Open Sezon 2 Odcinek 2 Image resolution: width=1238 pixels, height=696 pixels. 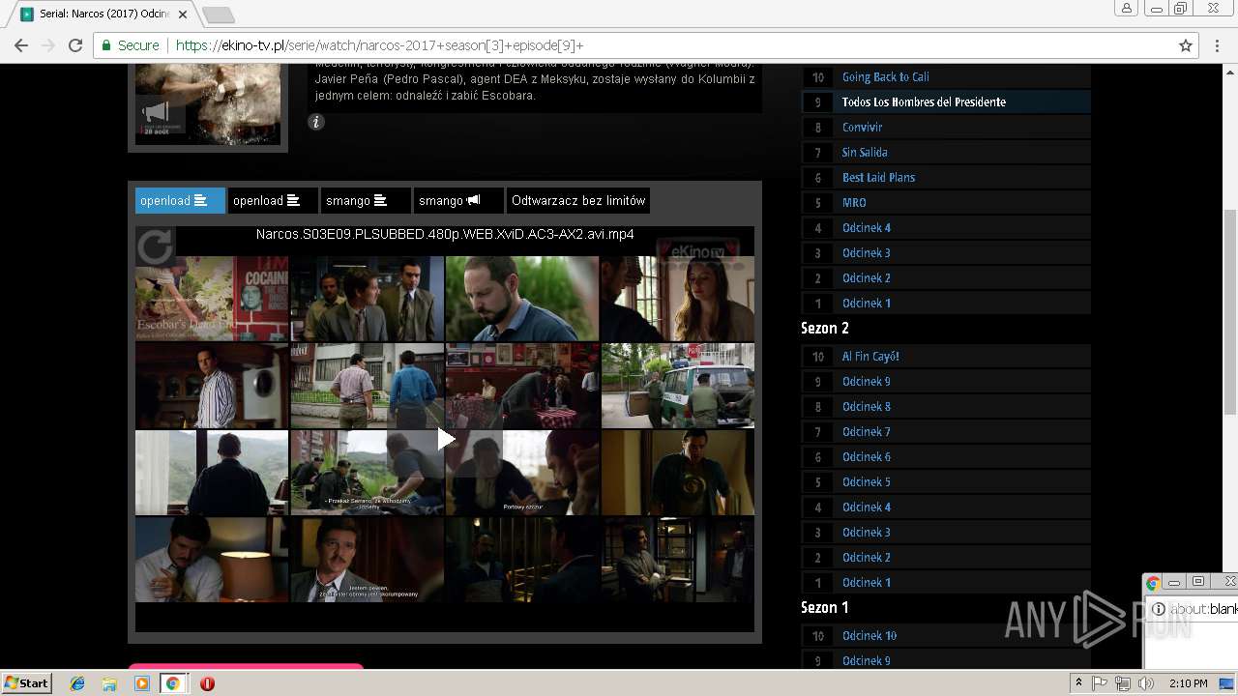[x=867, y=557]
